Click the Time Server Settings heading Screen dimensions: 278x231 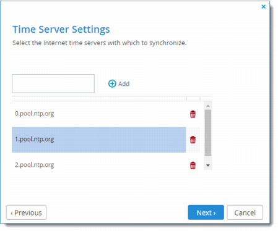pos(61,29)
